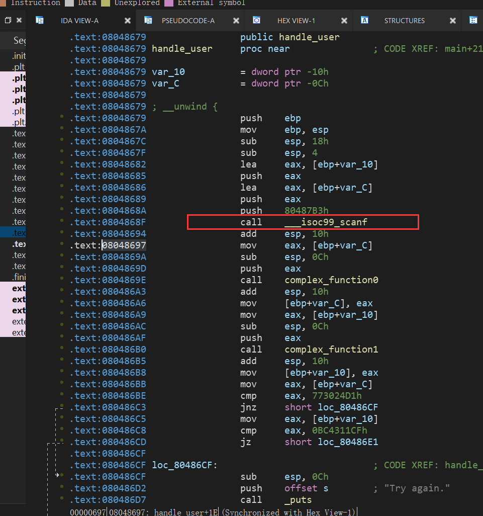This screenshot has height=516, width=483.
Task: Close the PSEUDOCODE-A tab
Action: coord(236,21)
